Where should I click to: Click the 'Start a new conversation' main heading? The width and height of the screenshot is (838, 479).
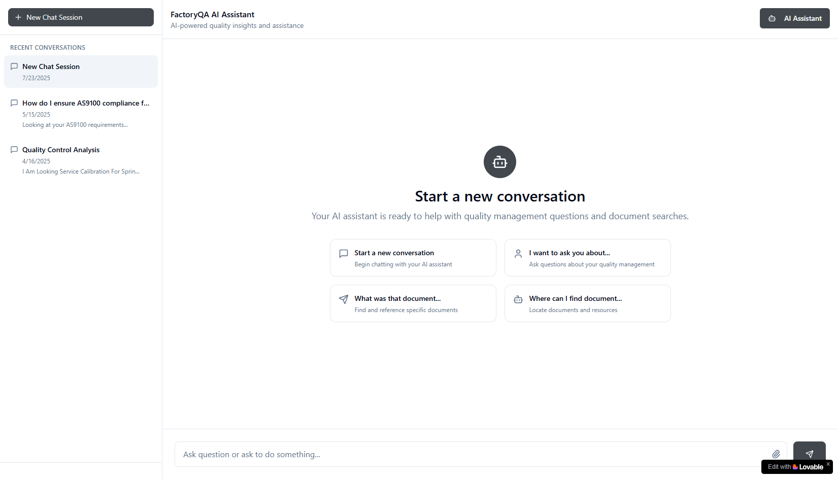(500, 196)
